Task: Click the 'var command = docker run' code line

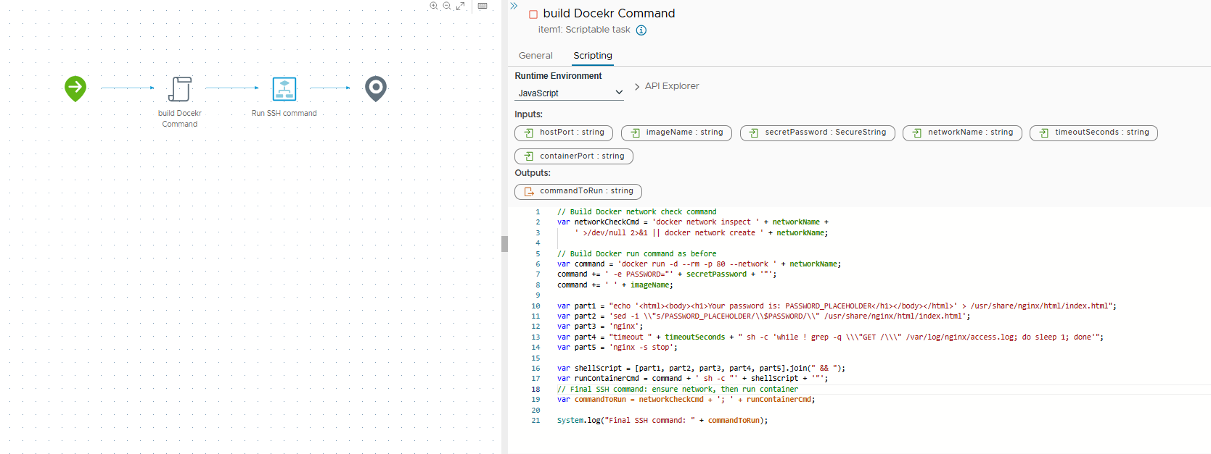Action: point(699,264)
